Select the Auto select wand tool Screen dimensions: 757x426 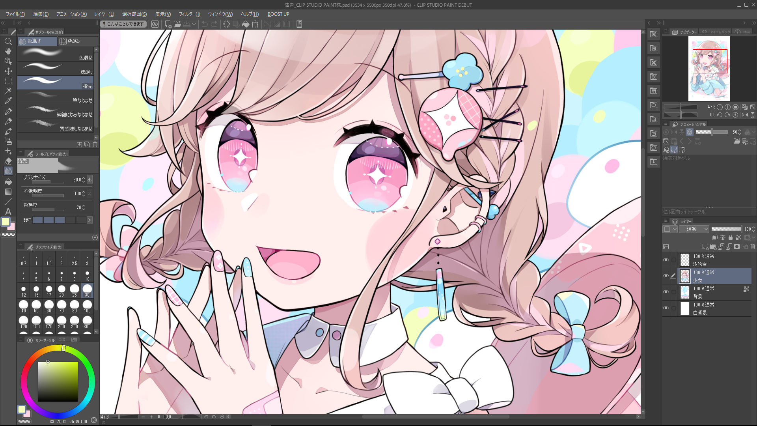coord(8,91)
